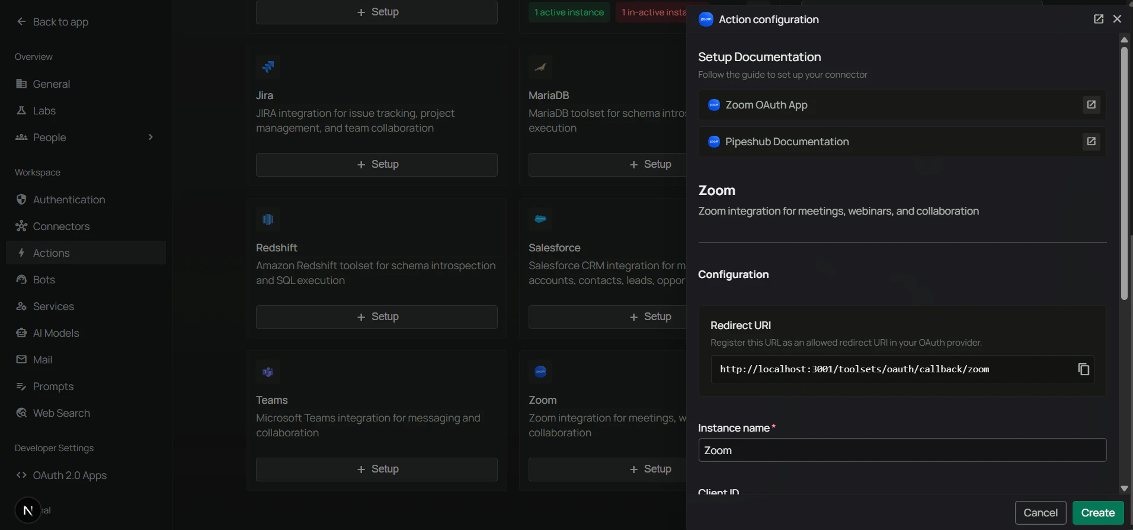Focus the Instance name input field
1133x530 pixels.
902,451
